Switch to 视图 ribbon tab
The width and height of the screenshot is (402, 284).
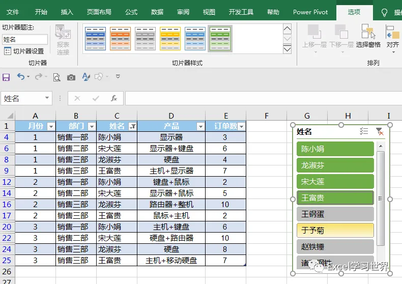(209, 12)
